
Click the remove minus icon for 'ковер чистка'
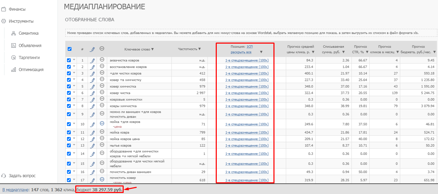coord(102,93)
